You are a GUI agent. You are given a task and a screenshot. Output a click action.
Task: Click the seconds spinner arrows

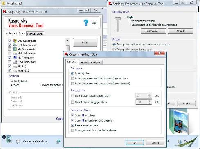pos(150,96)
